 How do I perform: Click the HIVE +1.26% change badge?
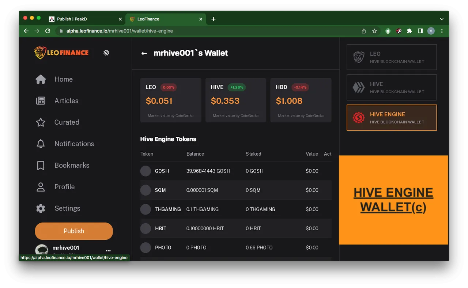click(236, 87)
